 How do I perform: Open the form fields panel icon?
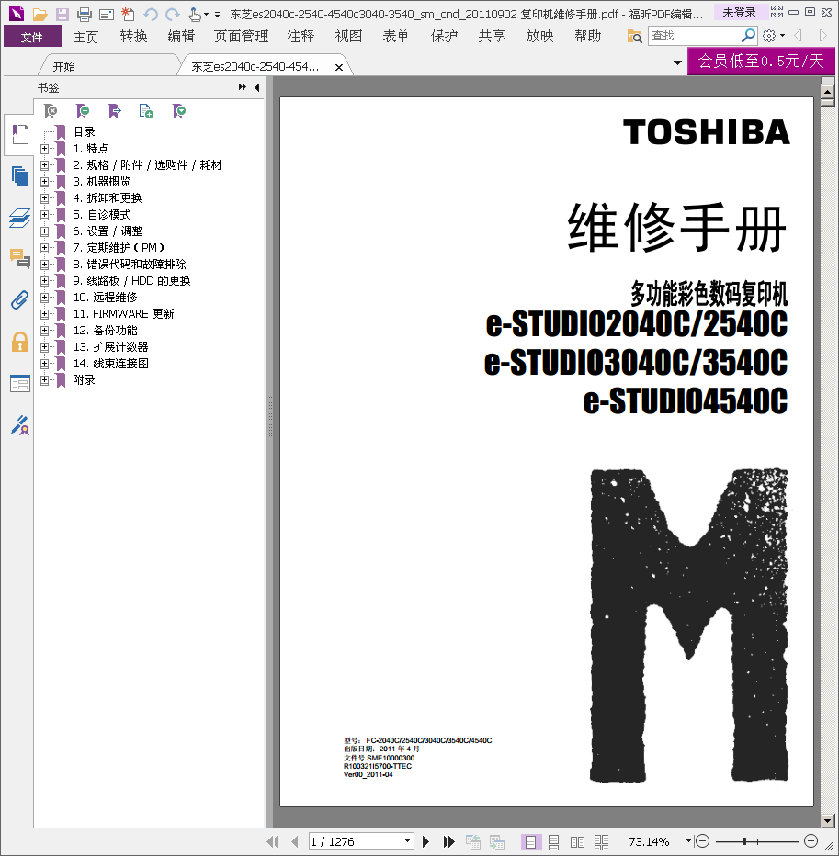(20, 383)
